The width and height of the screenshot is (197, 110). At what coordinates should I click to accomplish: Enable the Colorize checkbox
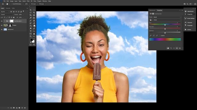pyautogui.click(x=160, y=36)
